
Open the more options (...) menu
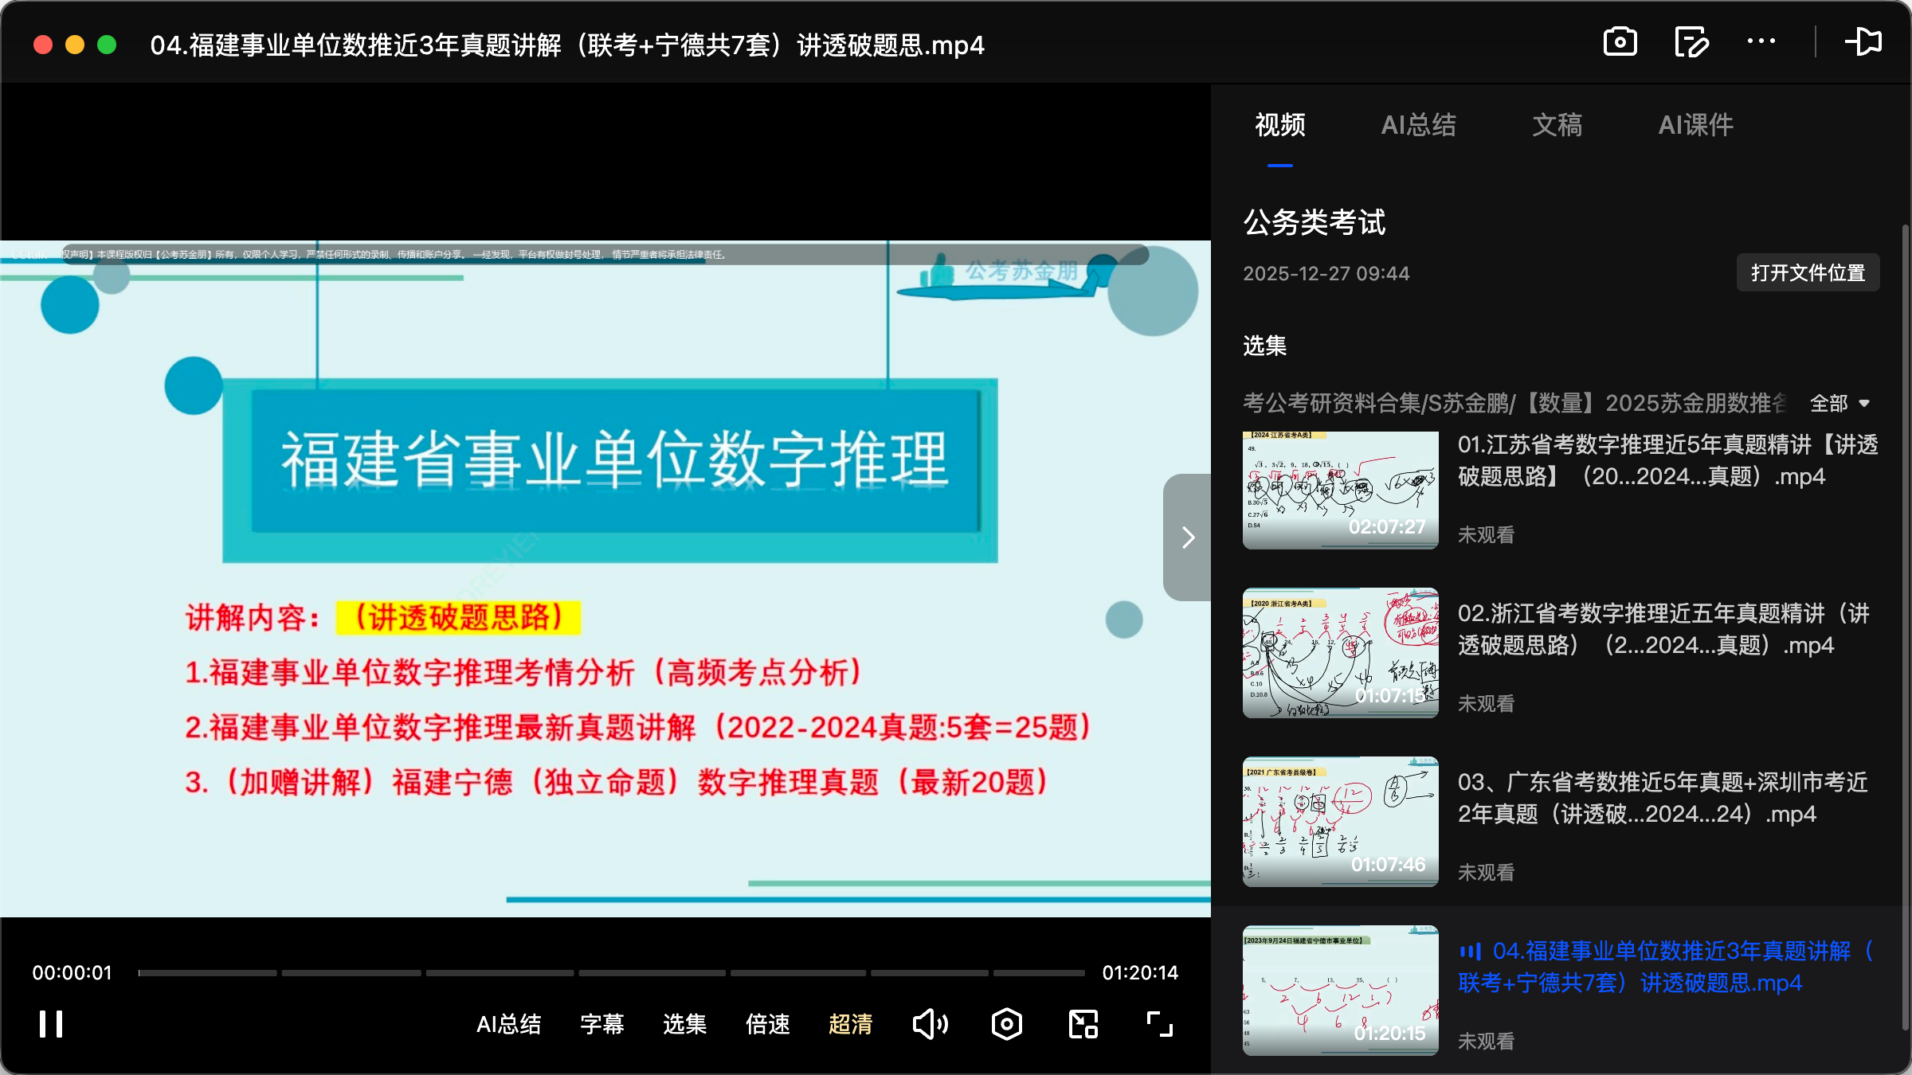click(x=1761, y=41)
